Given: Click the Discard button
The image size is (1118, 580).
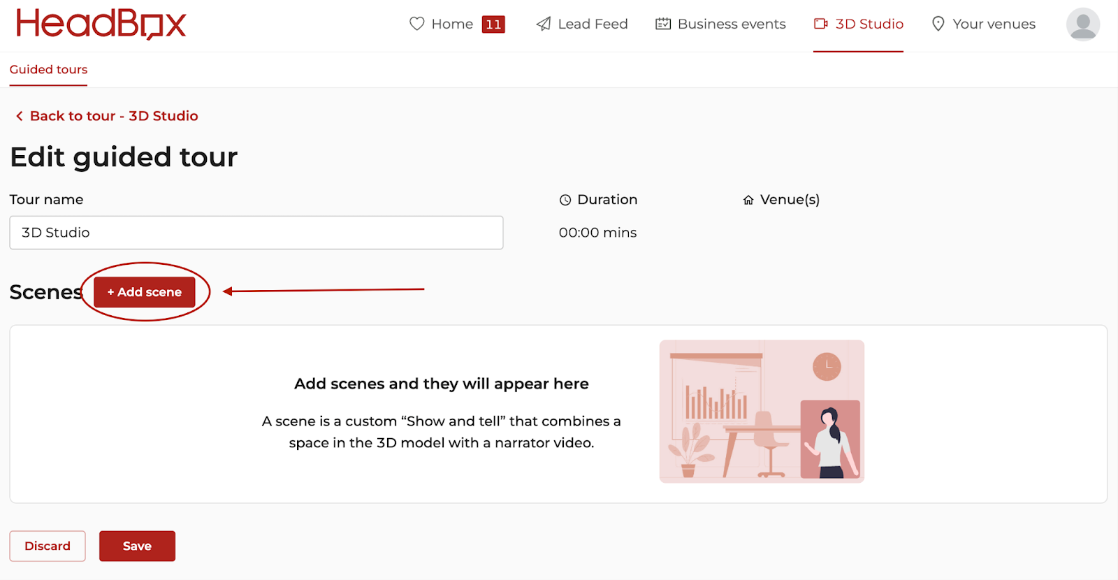Looking at the screenshot, I should [48, 546].
